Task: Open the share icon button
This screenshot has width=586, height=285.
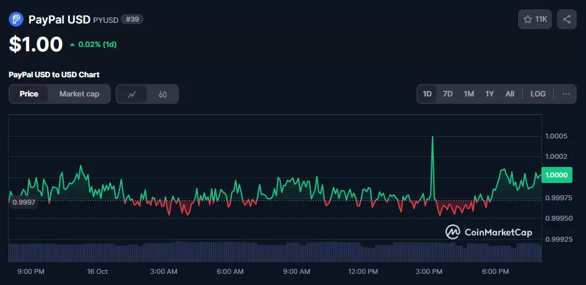Action: tap(567, 19)
